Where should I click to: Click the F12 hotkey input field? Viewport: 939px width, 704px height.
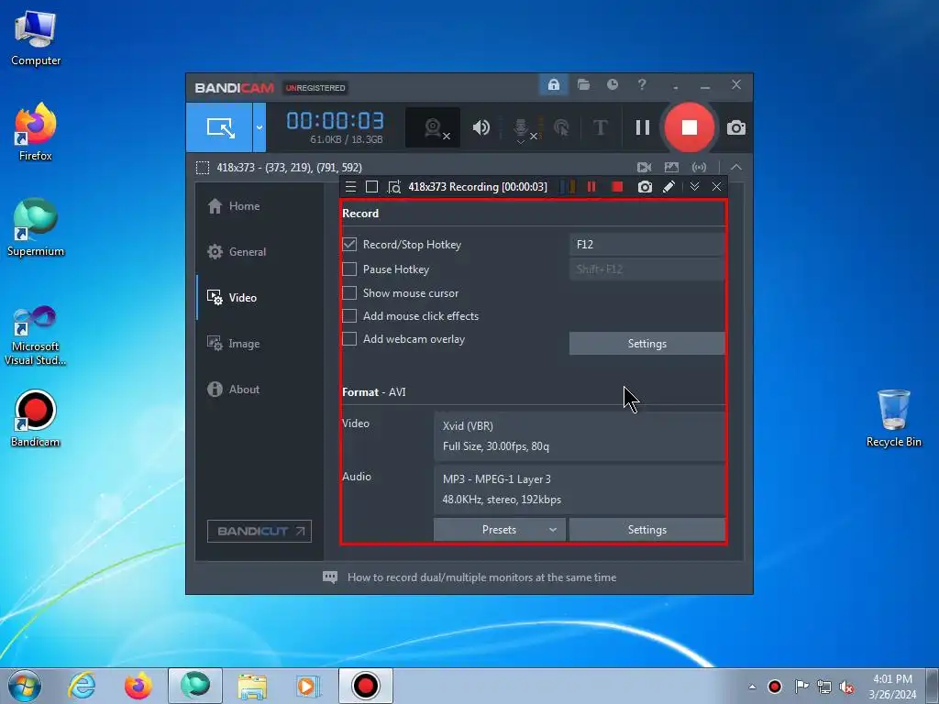tap(646, 244)
